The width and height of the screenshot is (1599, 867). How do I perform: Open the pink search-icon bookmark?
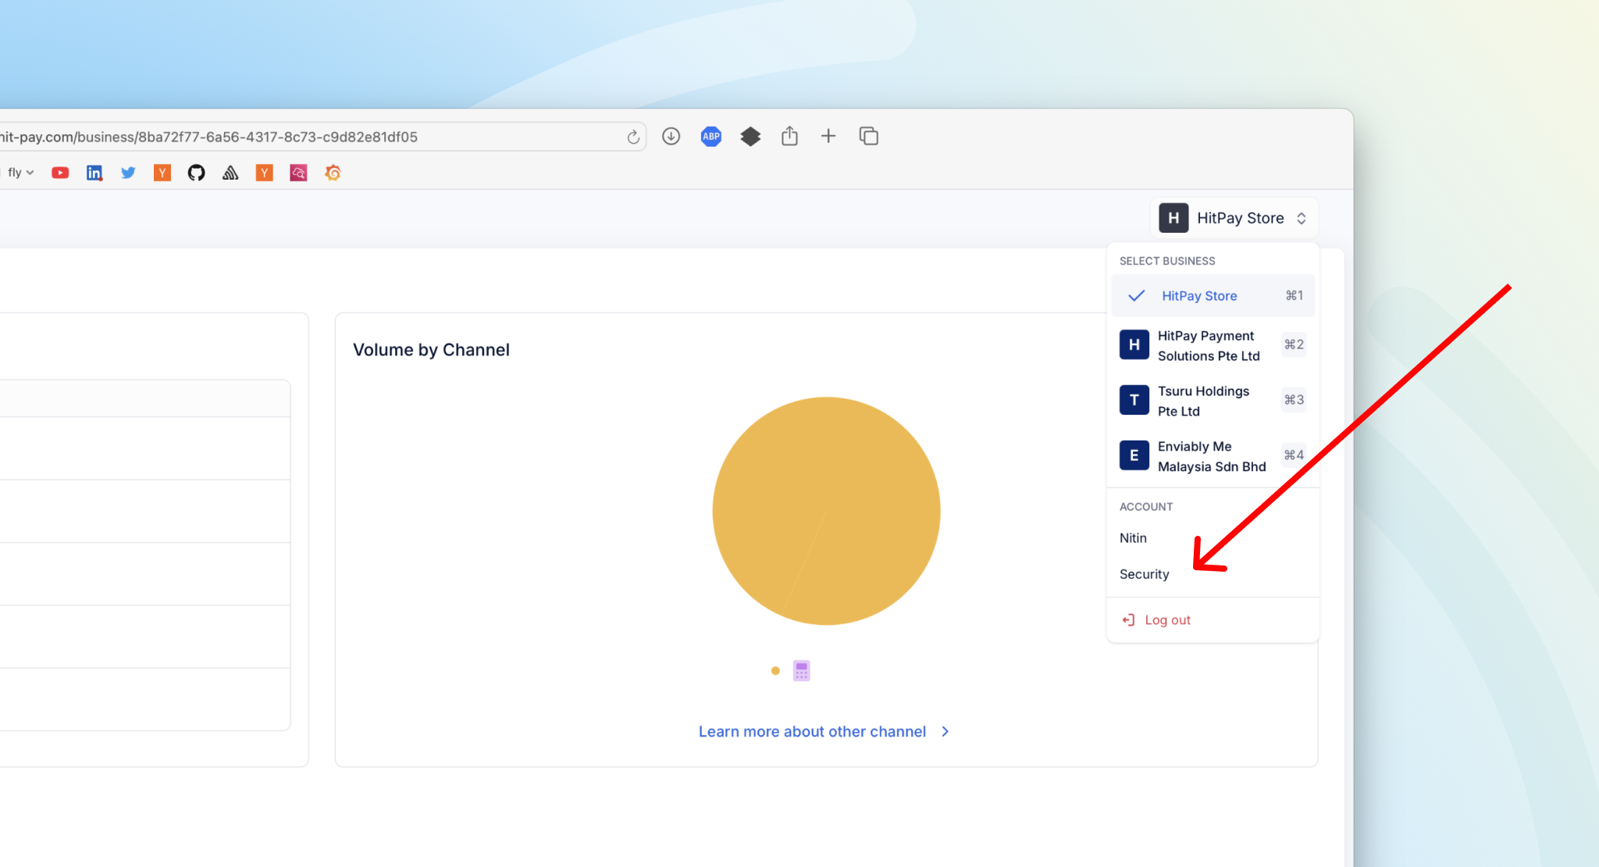(x=298, y=173)
